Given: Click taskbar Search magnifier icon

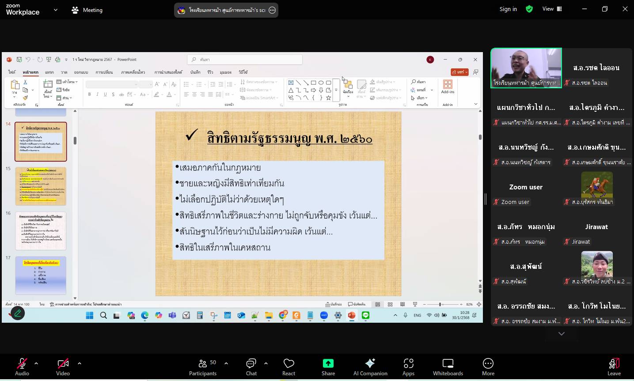Looking at the screenshot, I should pos(103,315).
